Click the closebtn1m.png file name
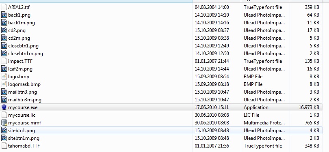Screen dimensions: 329x152 [26, 54]
